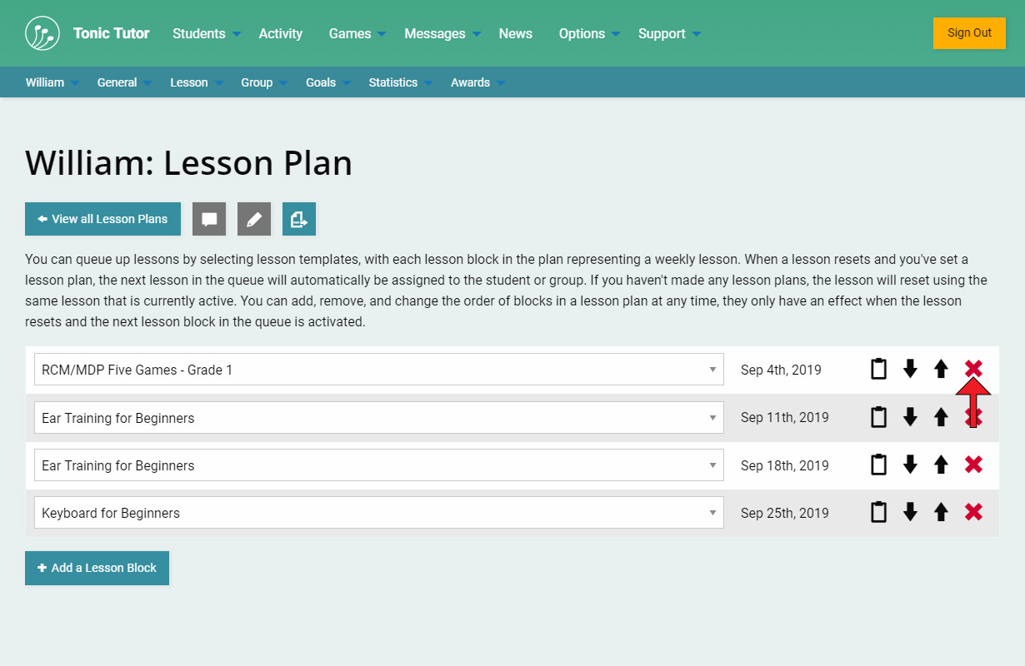Open the Statistics submenu
Screen dimensions: 1025x666
(400, 82)
